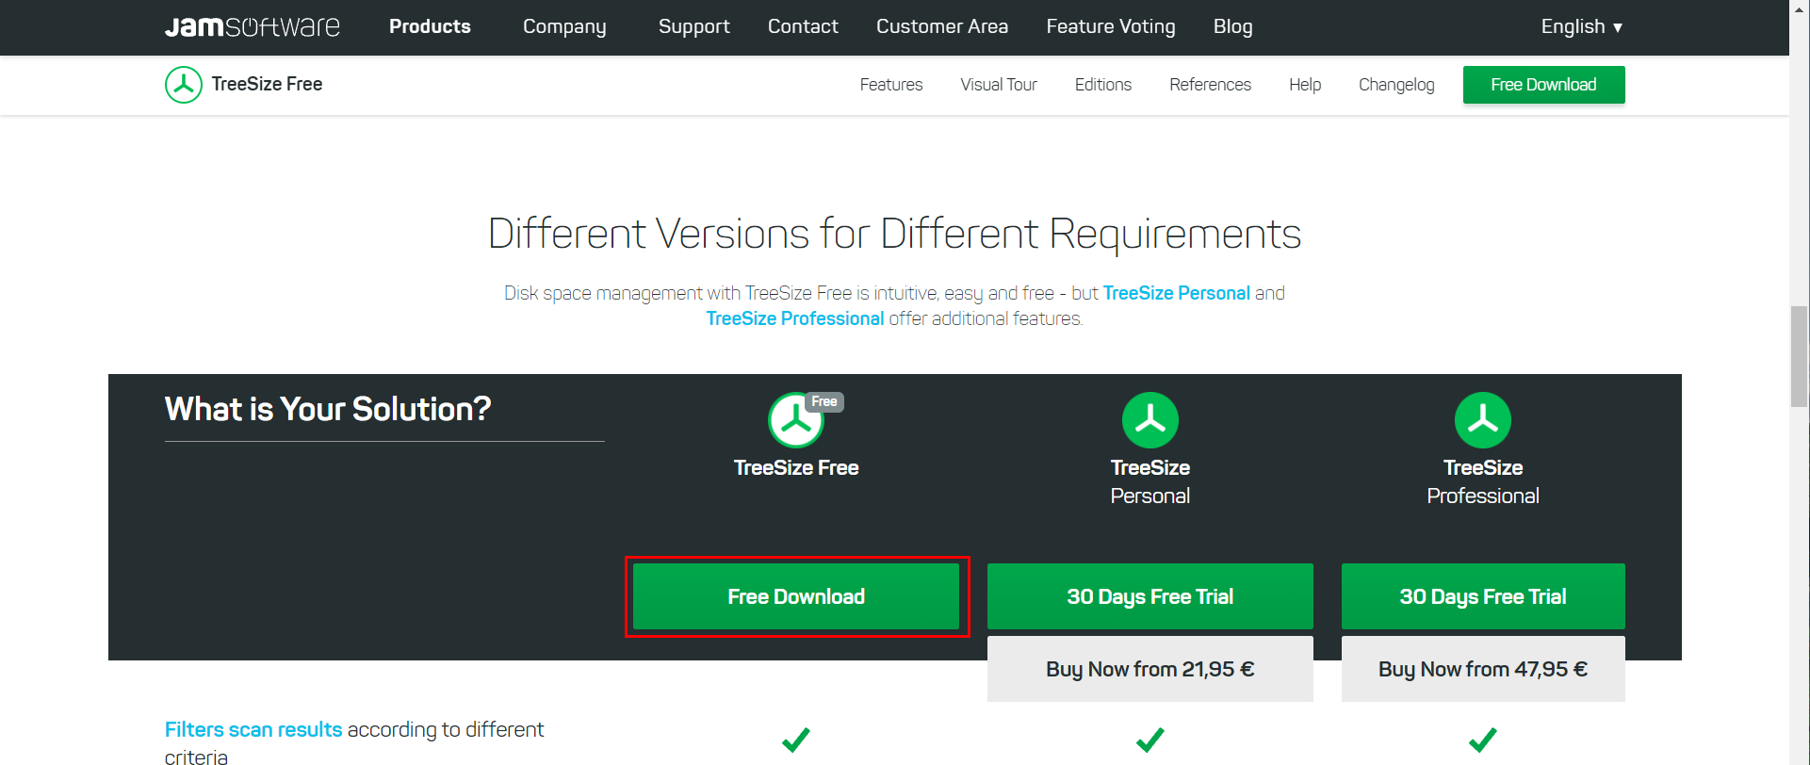The width and height of the screenshot is (1810, 765).
Task: Open the TreeSize Professional link in the description
Action: click(x=795, y=318)
